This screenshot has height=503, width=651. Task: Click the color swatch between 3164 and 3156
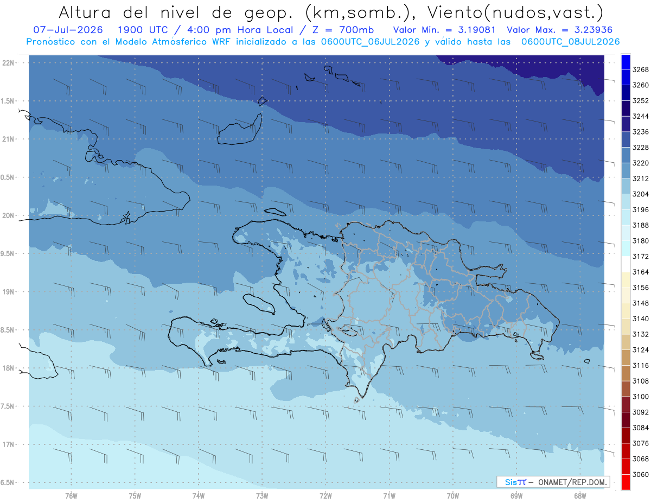(626, 279)
